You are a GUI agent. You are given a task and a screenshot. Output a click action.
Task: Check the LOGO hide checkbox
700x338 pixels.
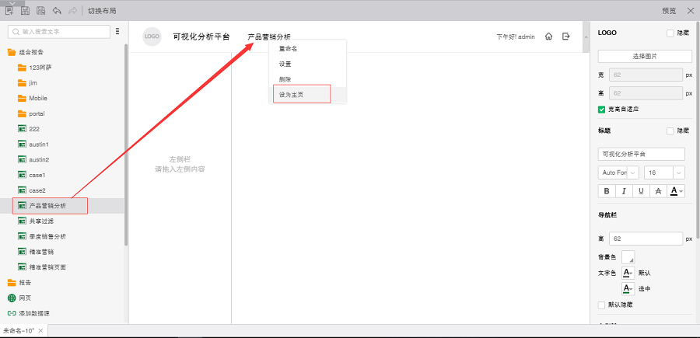[x=670, y=33]
